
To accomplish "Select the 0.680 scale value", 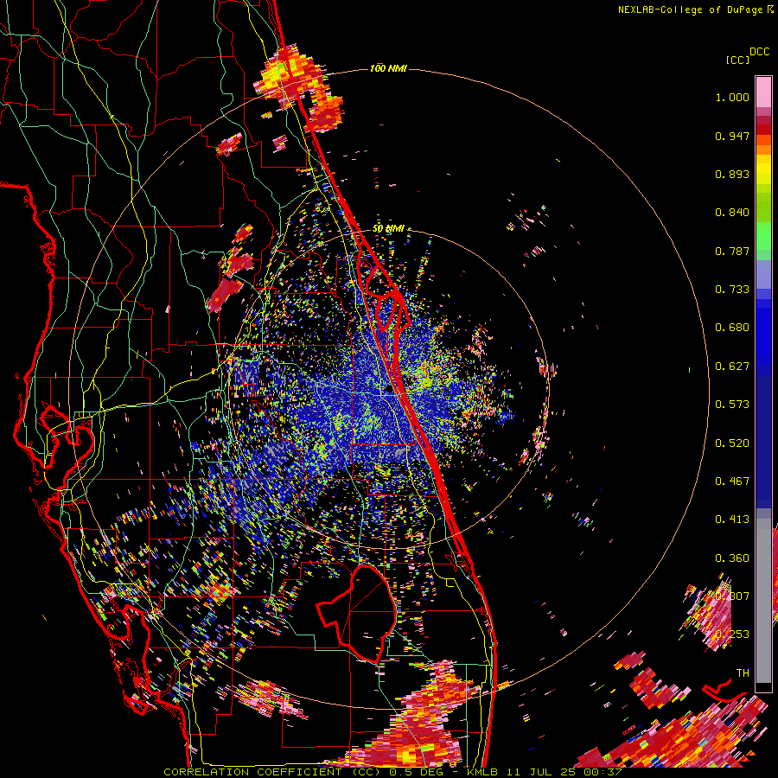I will click(x=732, y=328).
